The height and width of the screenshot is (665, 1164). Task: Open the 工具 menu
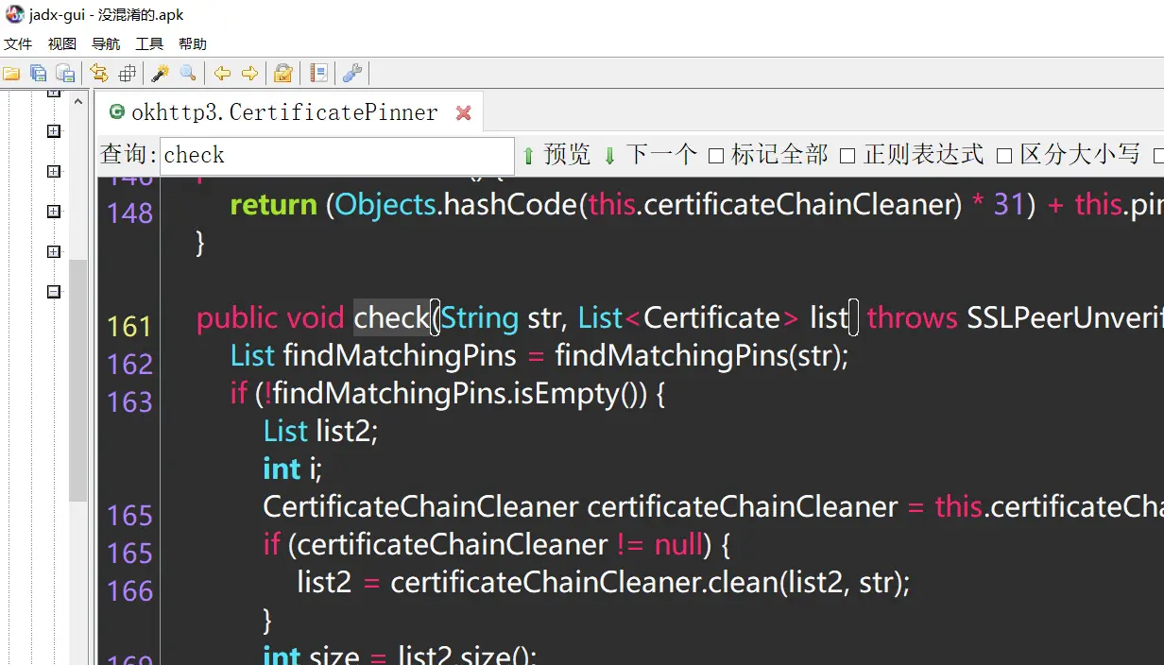149,43
